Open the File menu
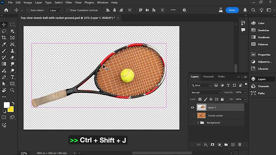The height and width of the screenshot is (155, 276). click(10, 2)
